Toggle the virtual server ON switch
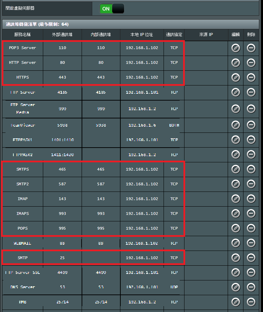The height and width of the screenshot is (312, 263). (112, 9)
